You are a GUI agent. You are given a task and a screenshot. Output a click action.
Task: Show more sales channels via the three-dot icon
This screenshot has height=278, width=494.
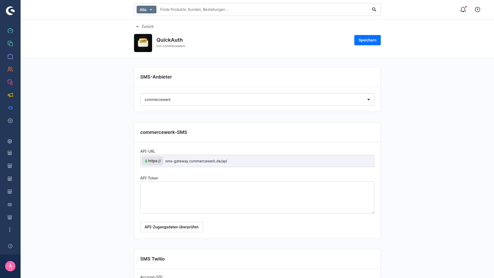click(x=10, y=230)
